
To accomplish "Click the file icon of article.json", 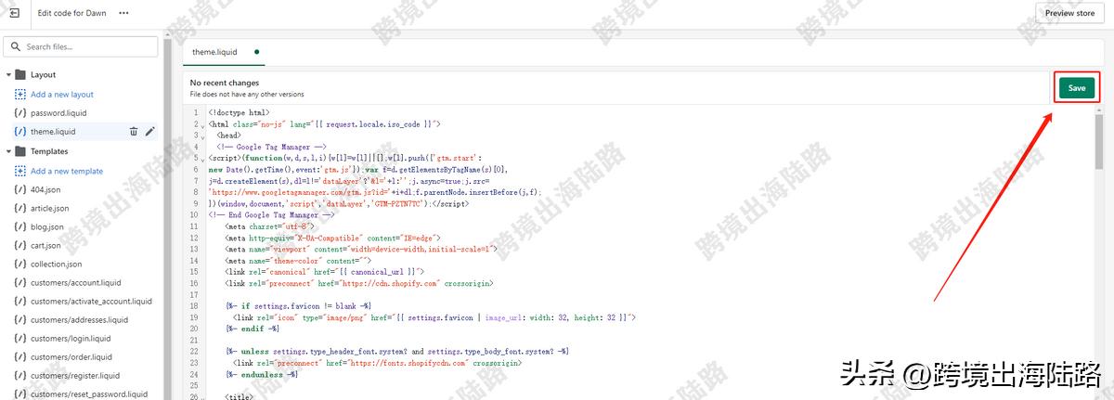I will [20, 208].
